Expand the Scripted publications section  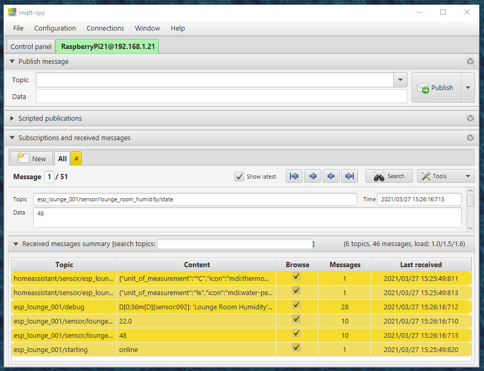[12, 119]
